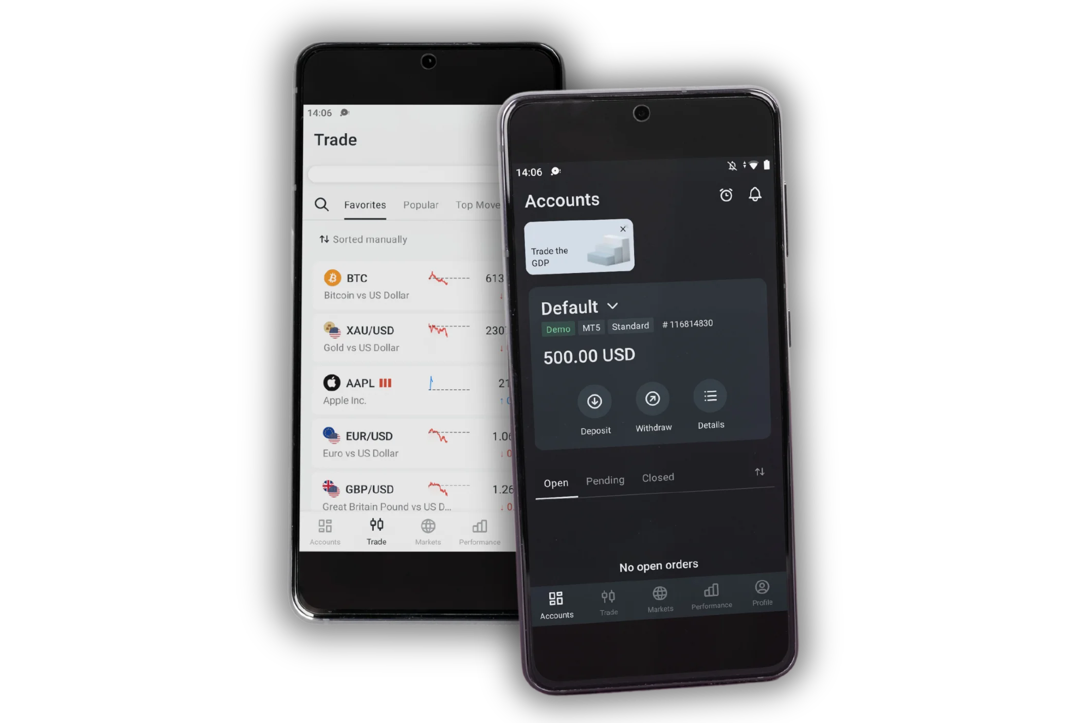Close the Trade the GDP banner
The image size is (1067, 723).
point(623,229)
